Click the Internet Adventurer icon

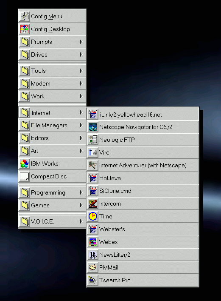tap(93, 165)
